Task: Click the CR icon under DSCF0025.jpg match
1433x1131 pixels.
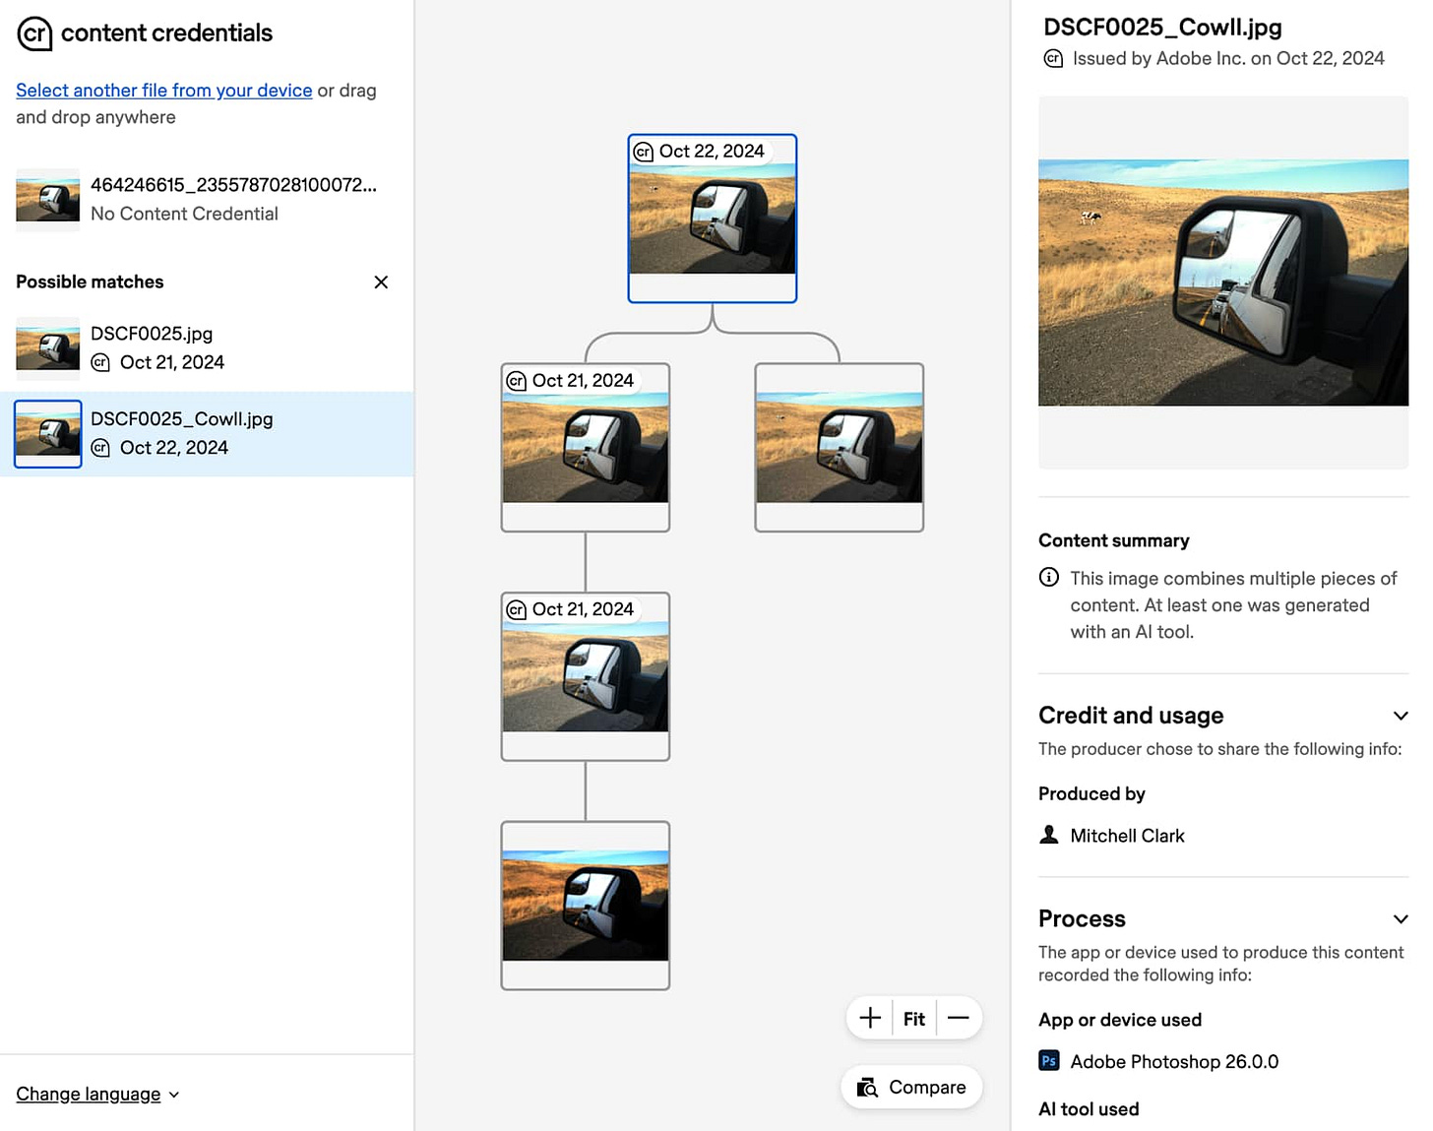Action: click(x=101, y=362)
